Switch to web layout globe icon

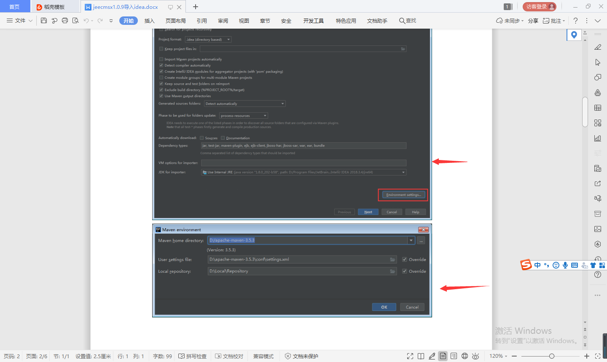point(465,356)
